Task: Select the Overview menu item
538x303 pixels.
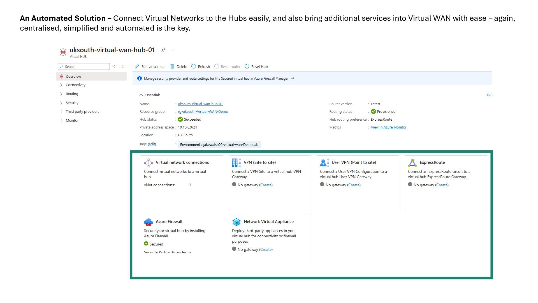Action: tap(92, 76)
